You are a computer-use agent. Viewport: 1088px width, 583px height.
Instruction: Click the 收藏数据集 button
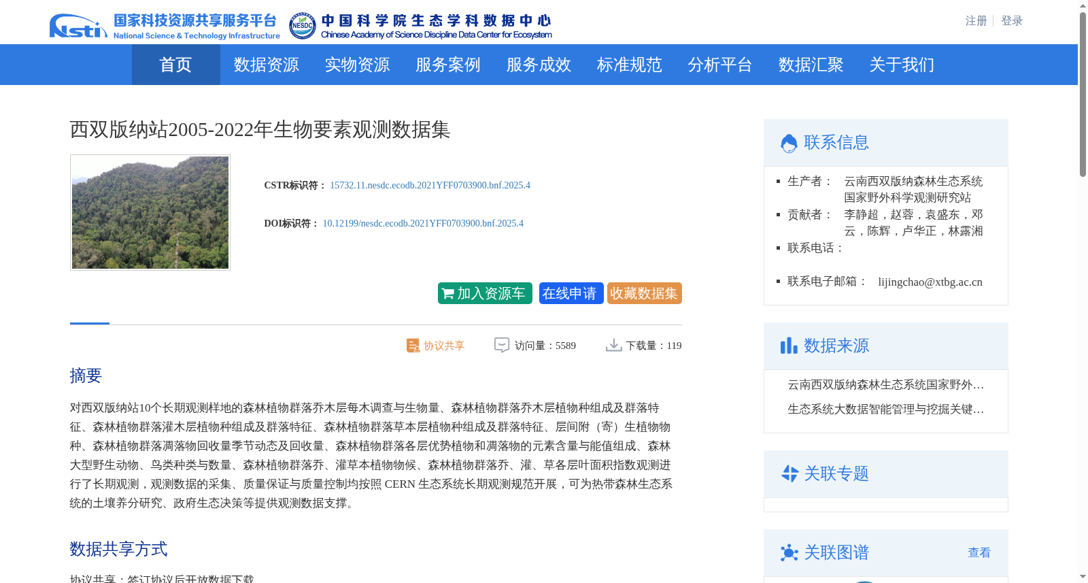click(x=645, y=293)
